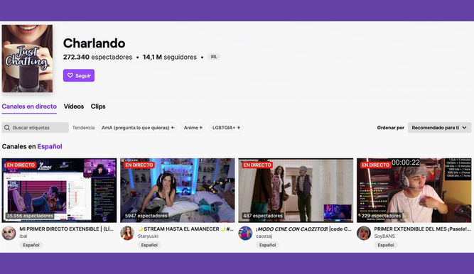Image resolution: width=474 pixels, height=274 pixels.
Task: Click SoyBANS's channel avatar
Action: click(364, 234)
